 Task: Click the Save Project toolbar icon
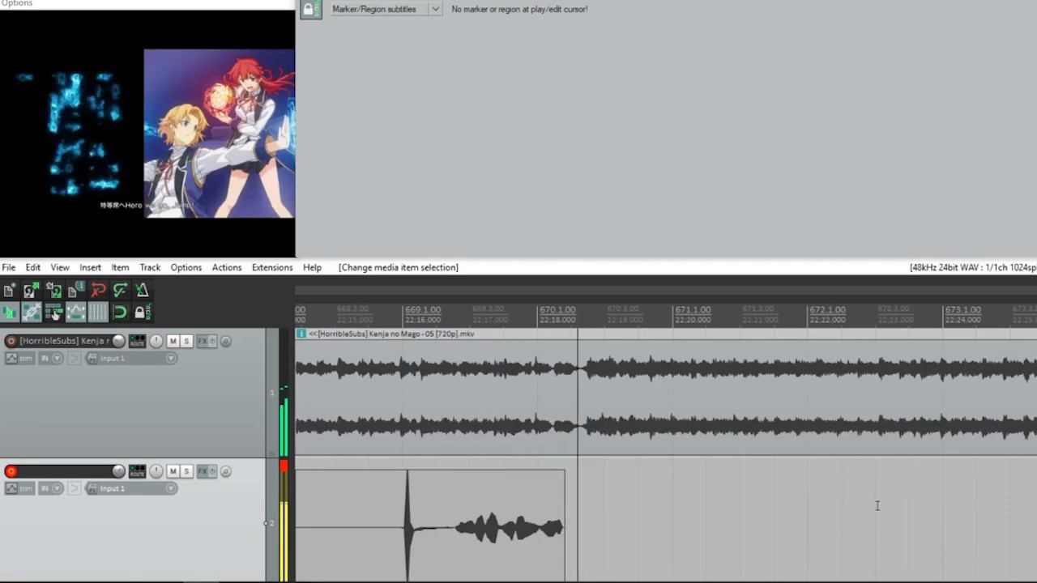click(53, 291)
